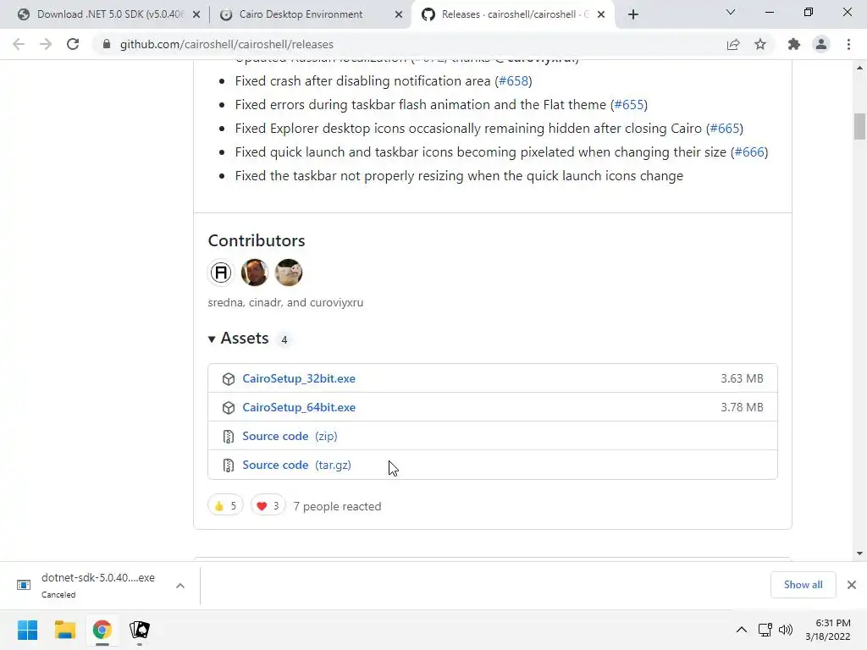Click the page's vertical scrollbar thumb
Image resolution: width=867 pixels, height=650 pixels.
pos(859,125)
